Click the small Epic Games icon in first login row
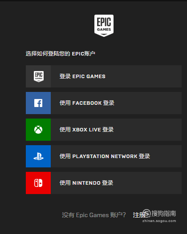187x234 pixels. point(39,76)
